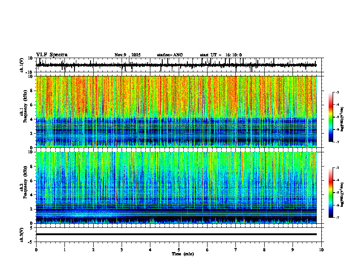Click the time axis tick label "5"
Screen dimensions: 362x280
[x=179, y=250]
